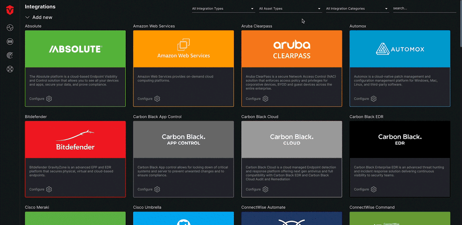This screenshot has width=462, height=225.
Task: Open the network nodes icon in sidebar
Action: (x=10, y=69)
